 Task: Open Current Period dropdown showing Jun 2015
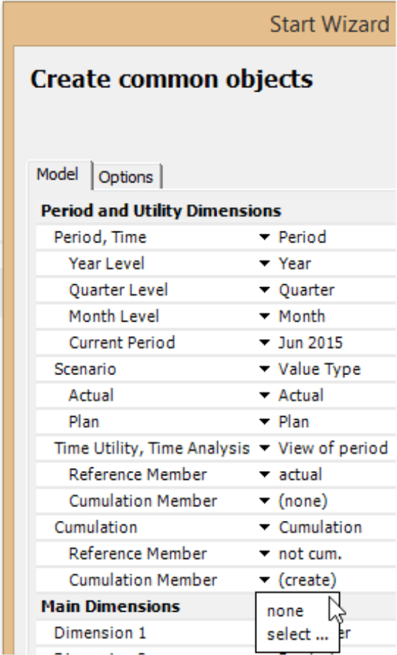point(264,343)
